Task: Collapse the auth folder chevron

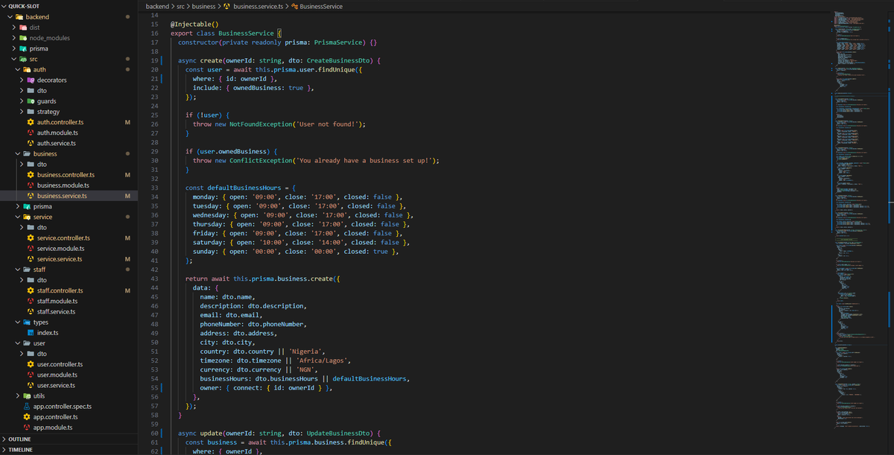Action: pyautogui.click(x=17, y=69)
